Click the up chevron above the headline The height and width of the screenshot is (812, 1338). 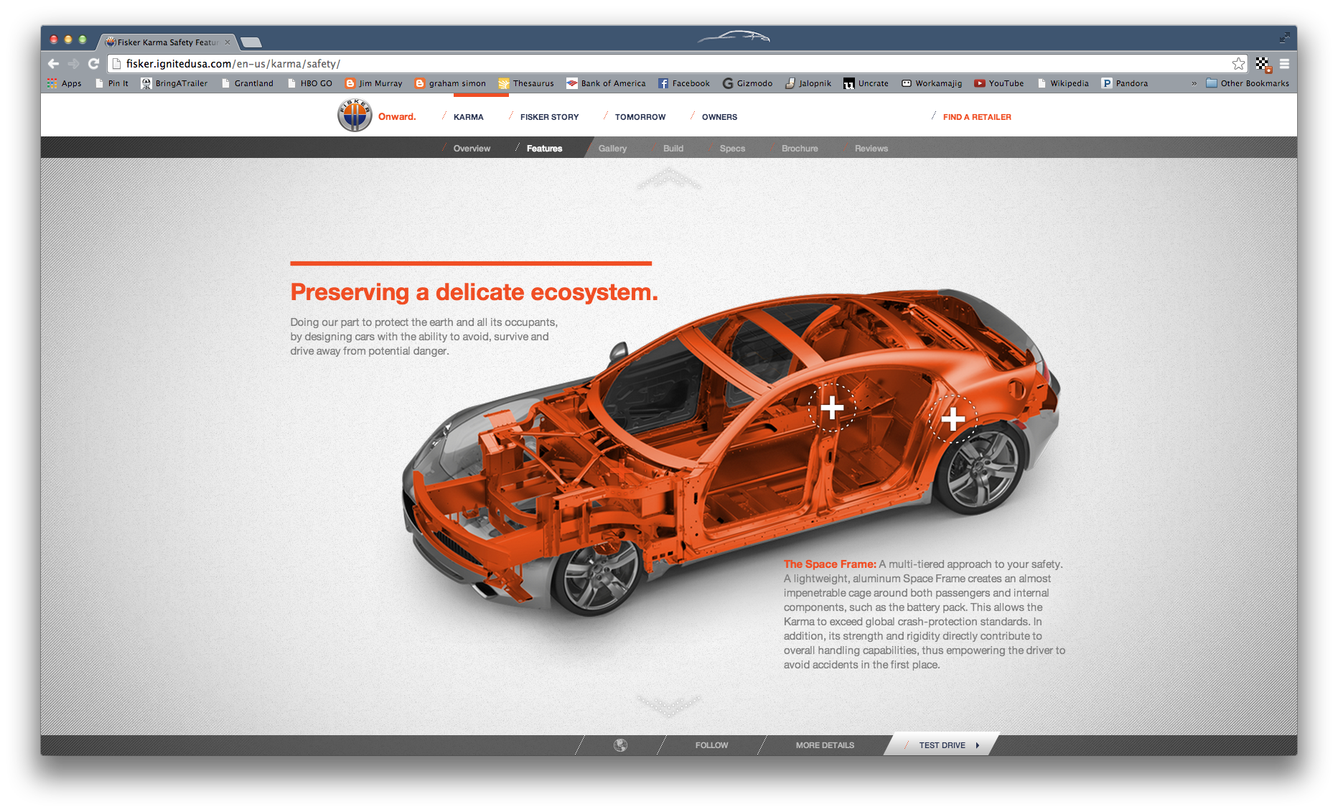[668, 179]
